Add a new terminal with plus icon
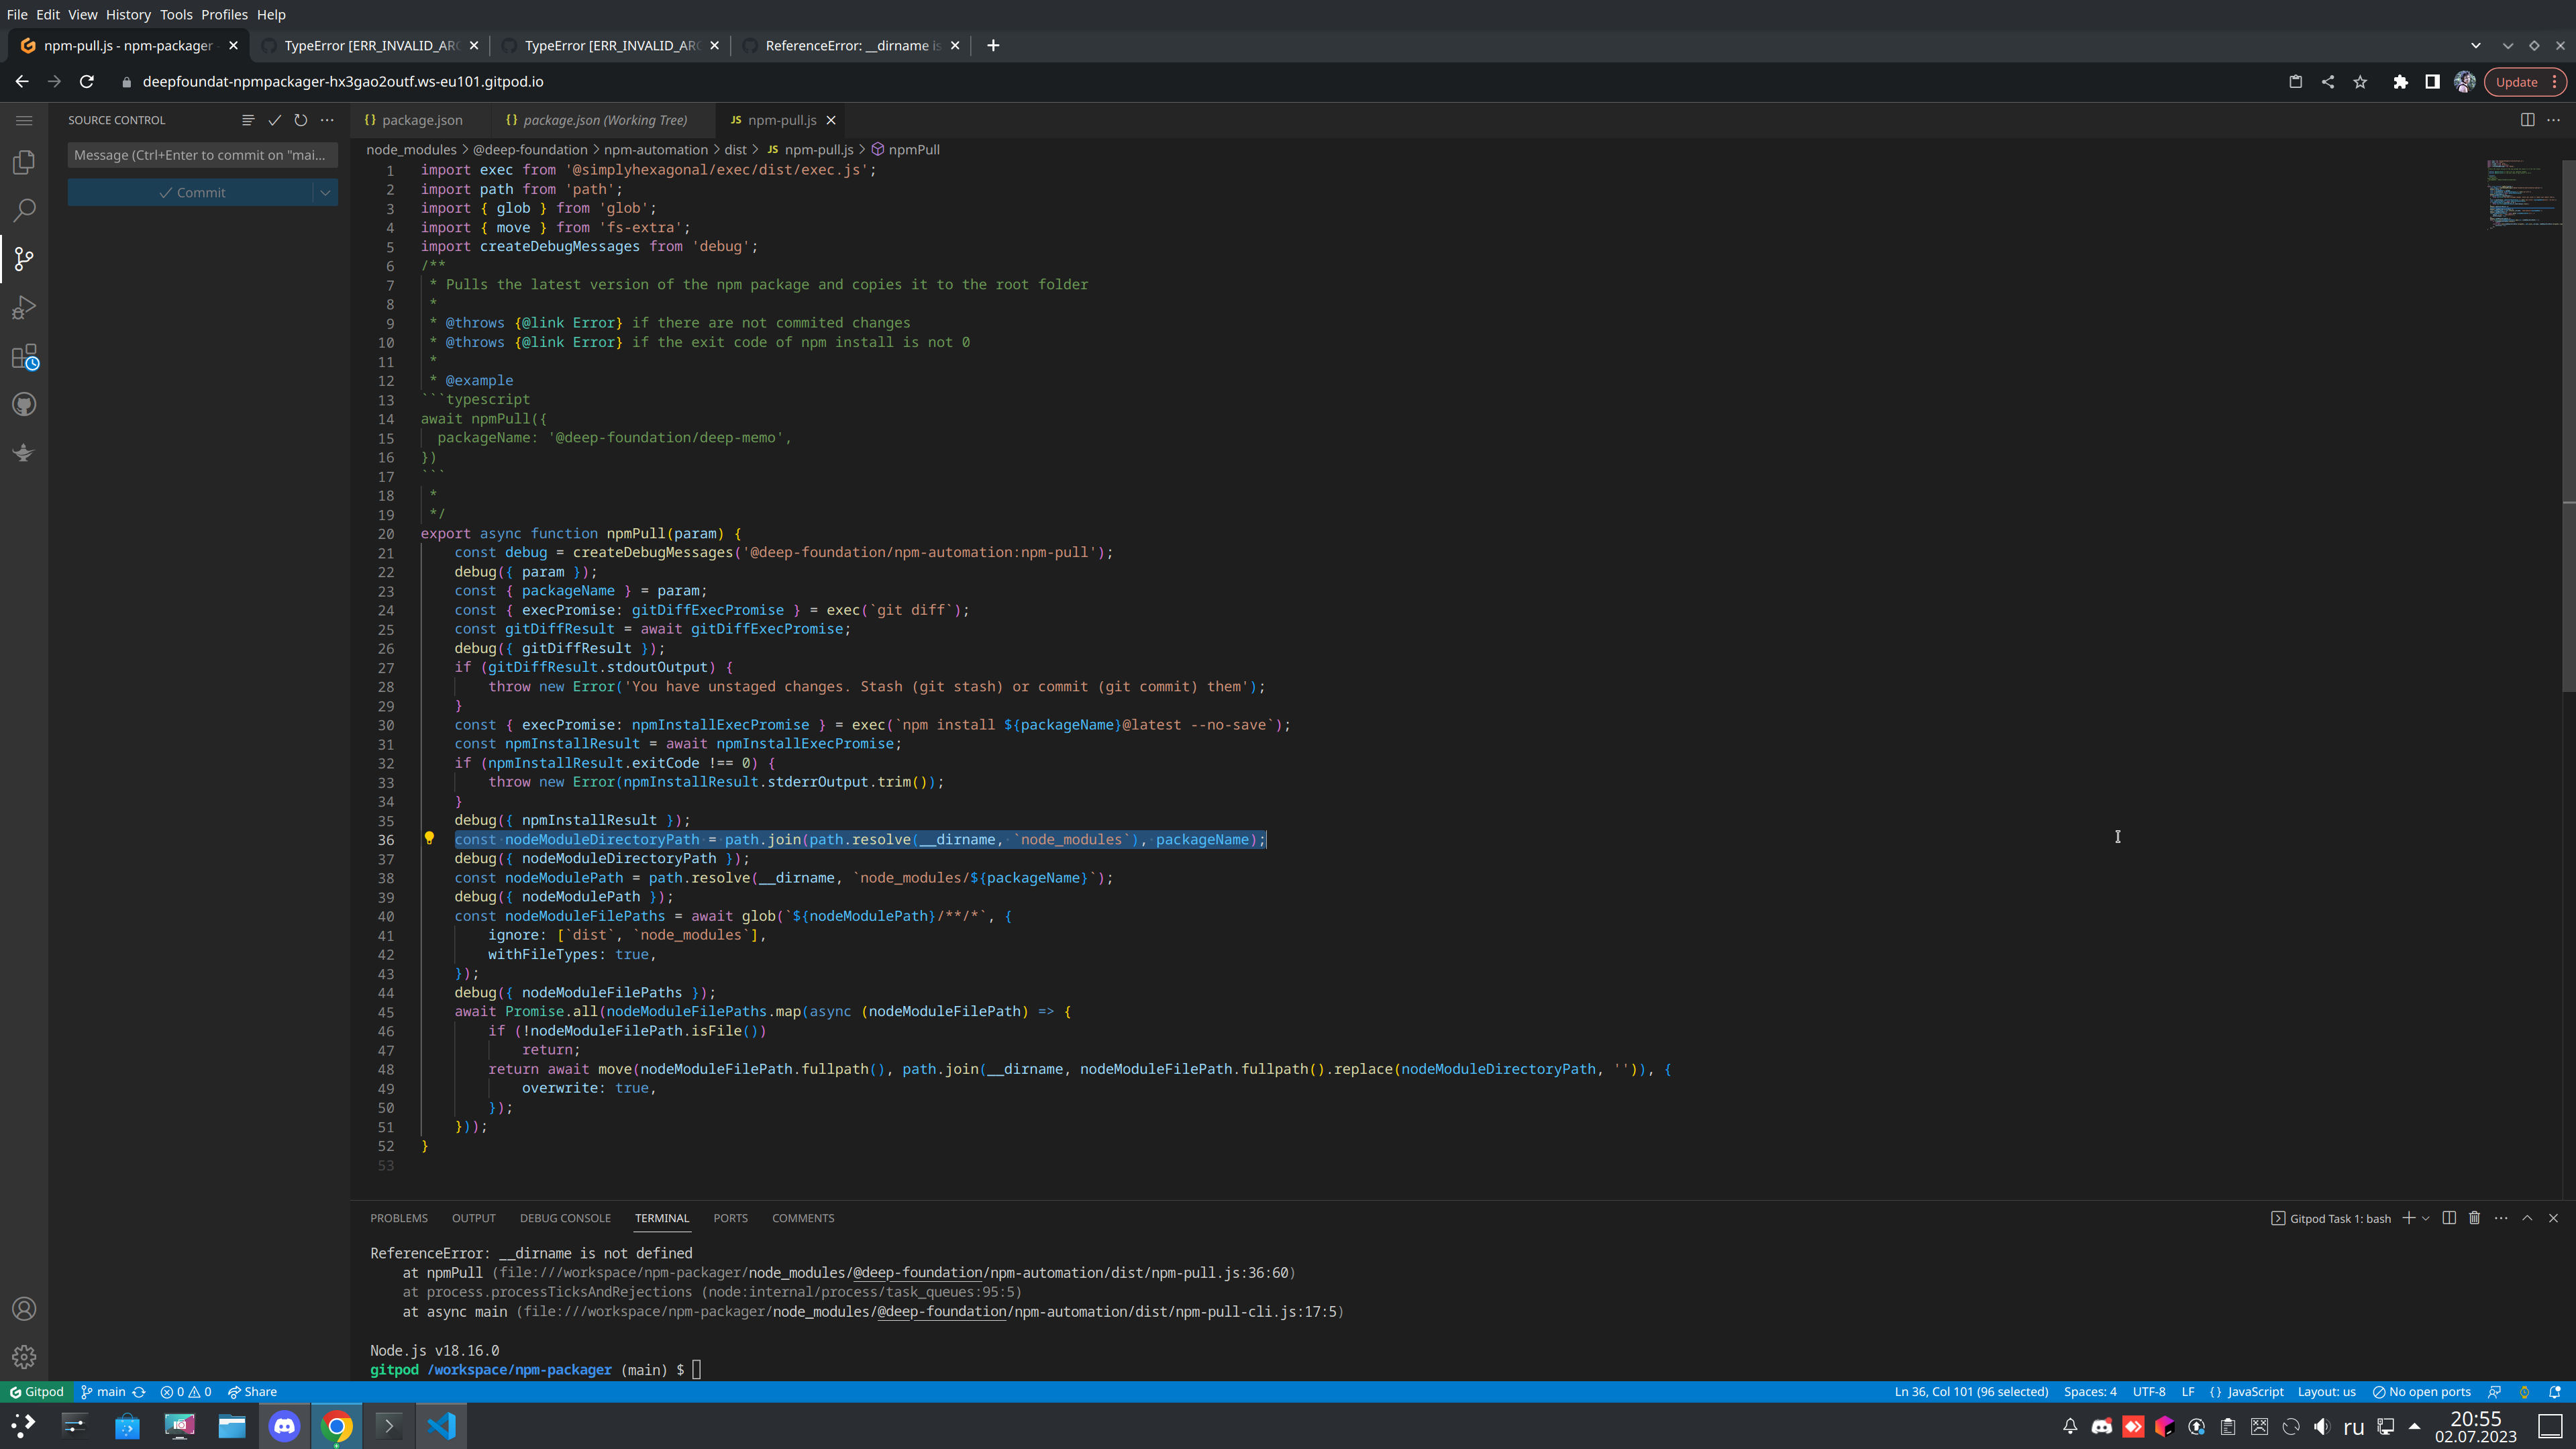This screenshot has height=1449, width=2576. coord(2409,1218)
